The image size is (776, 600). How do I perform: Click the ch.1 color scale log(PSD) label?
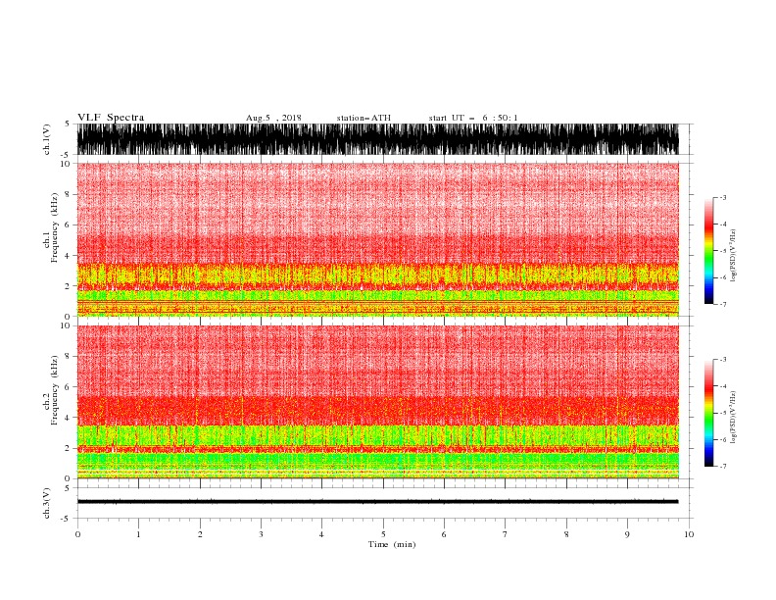733,256
